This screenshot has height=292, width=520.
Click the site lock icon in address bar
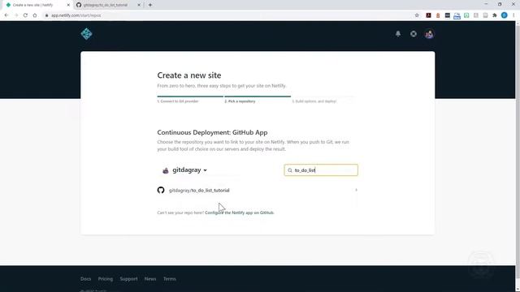coord(47,15)
